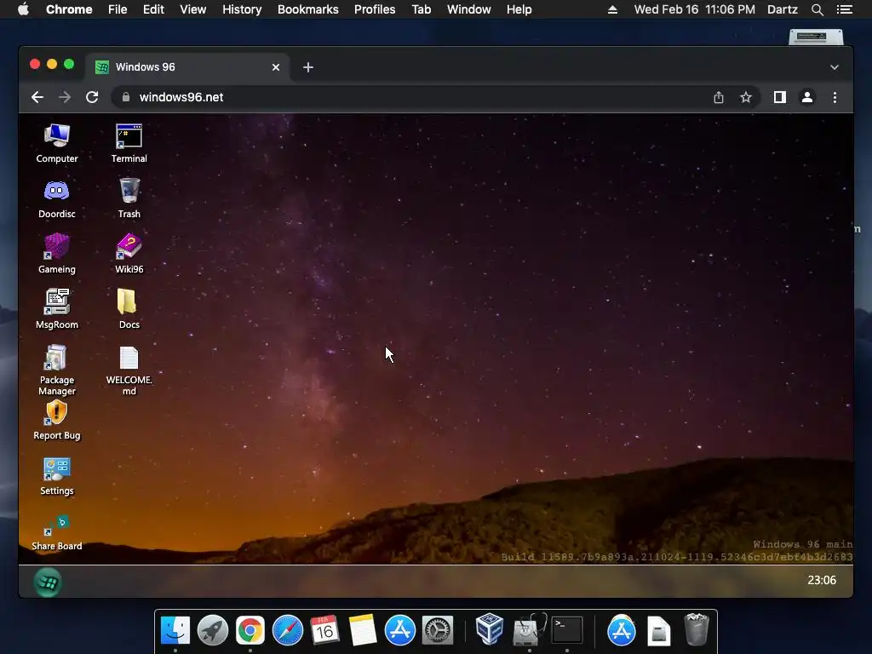
Task: Open the Window menu
Action: 469,9
